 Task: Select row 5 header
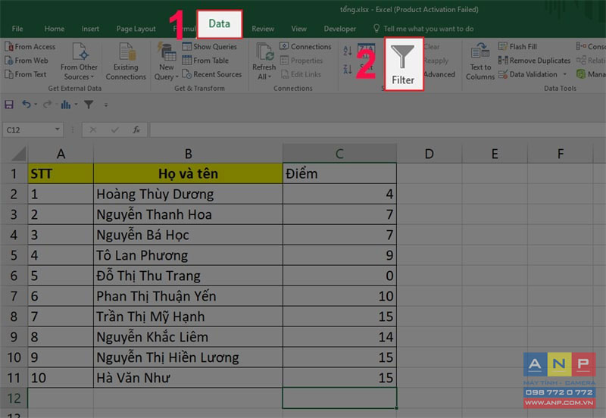(x=14, y=255)
